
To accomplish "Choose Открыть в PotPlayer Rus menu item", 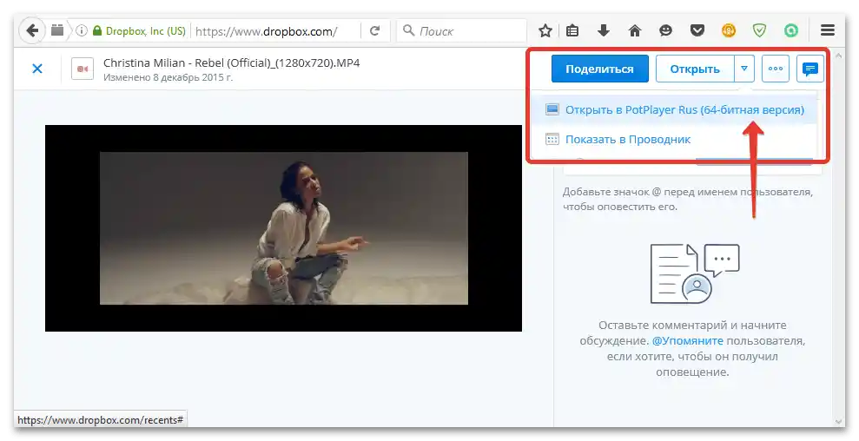I will [674, 109].
